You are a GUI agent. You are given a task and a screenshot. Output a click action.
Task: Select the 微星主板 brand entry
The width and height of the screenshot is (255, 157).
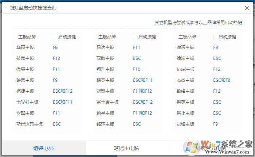pyautogui.click(x=25, y=69)
